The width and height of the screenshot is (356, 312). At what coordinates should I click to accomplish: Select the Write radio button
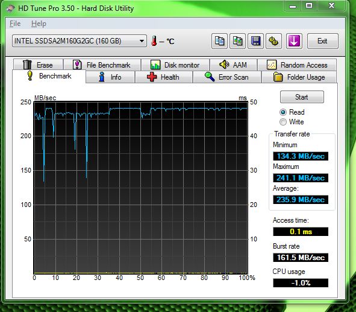pyautogui.click(x=283, y=122)
